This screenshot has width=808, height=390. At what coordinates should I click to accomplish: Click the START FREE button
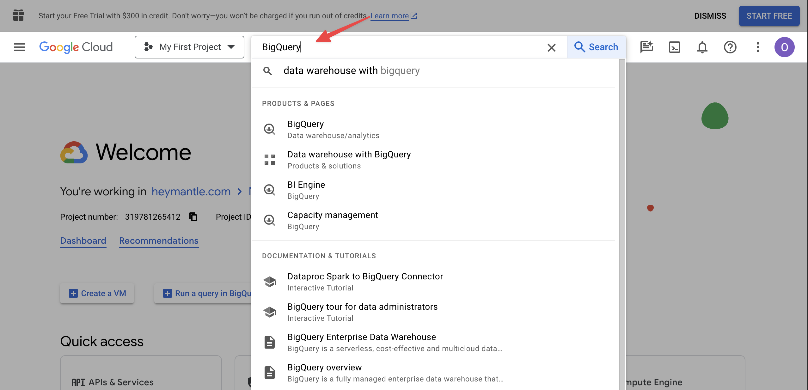769,15
